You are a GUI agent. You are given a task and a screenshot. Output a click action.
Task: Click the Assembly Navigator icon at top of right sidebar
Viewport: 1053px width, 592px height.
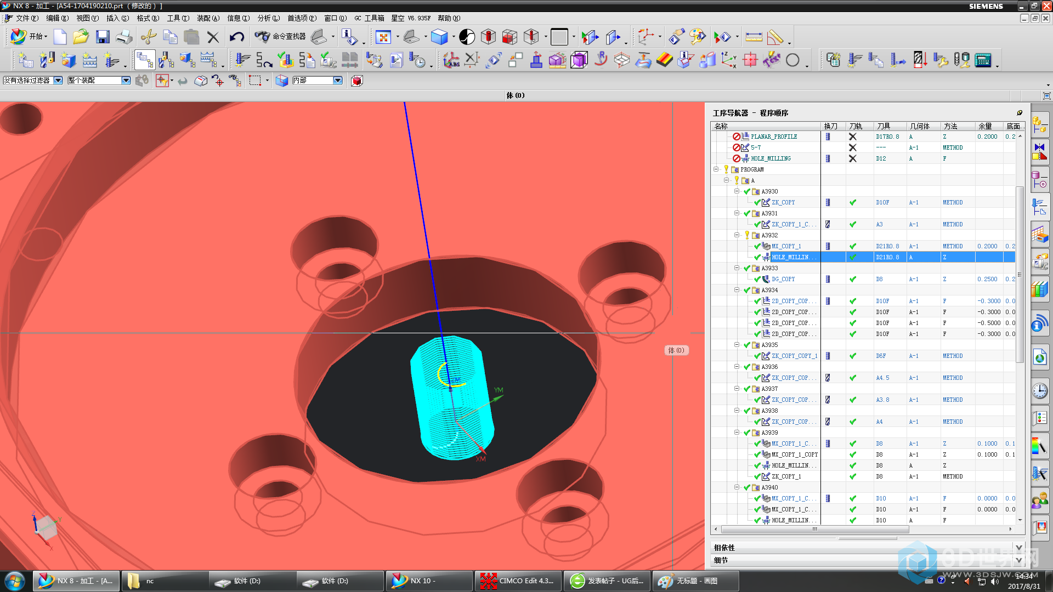coord(1040,124)
